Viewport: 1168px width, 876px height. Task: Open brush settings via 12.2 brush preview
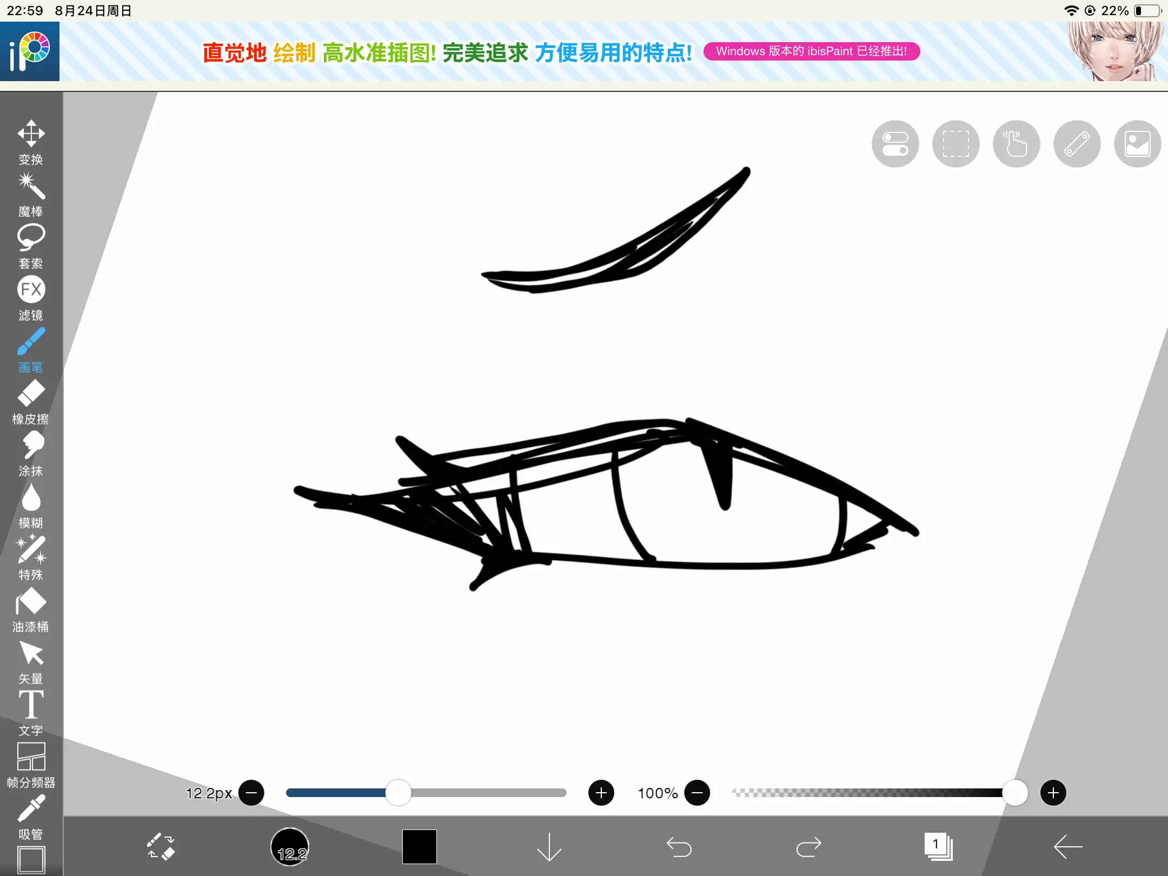coord(290,846)
